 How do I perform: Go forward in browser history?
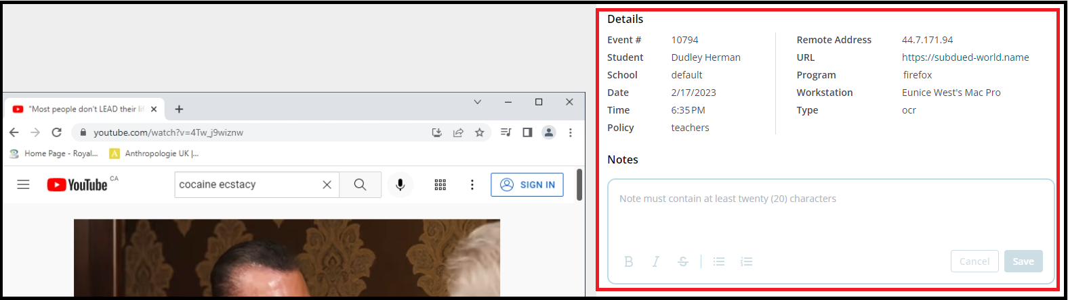coord(35,132)
